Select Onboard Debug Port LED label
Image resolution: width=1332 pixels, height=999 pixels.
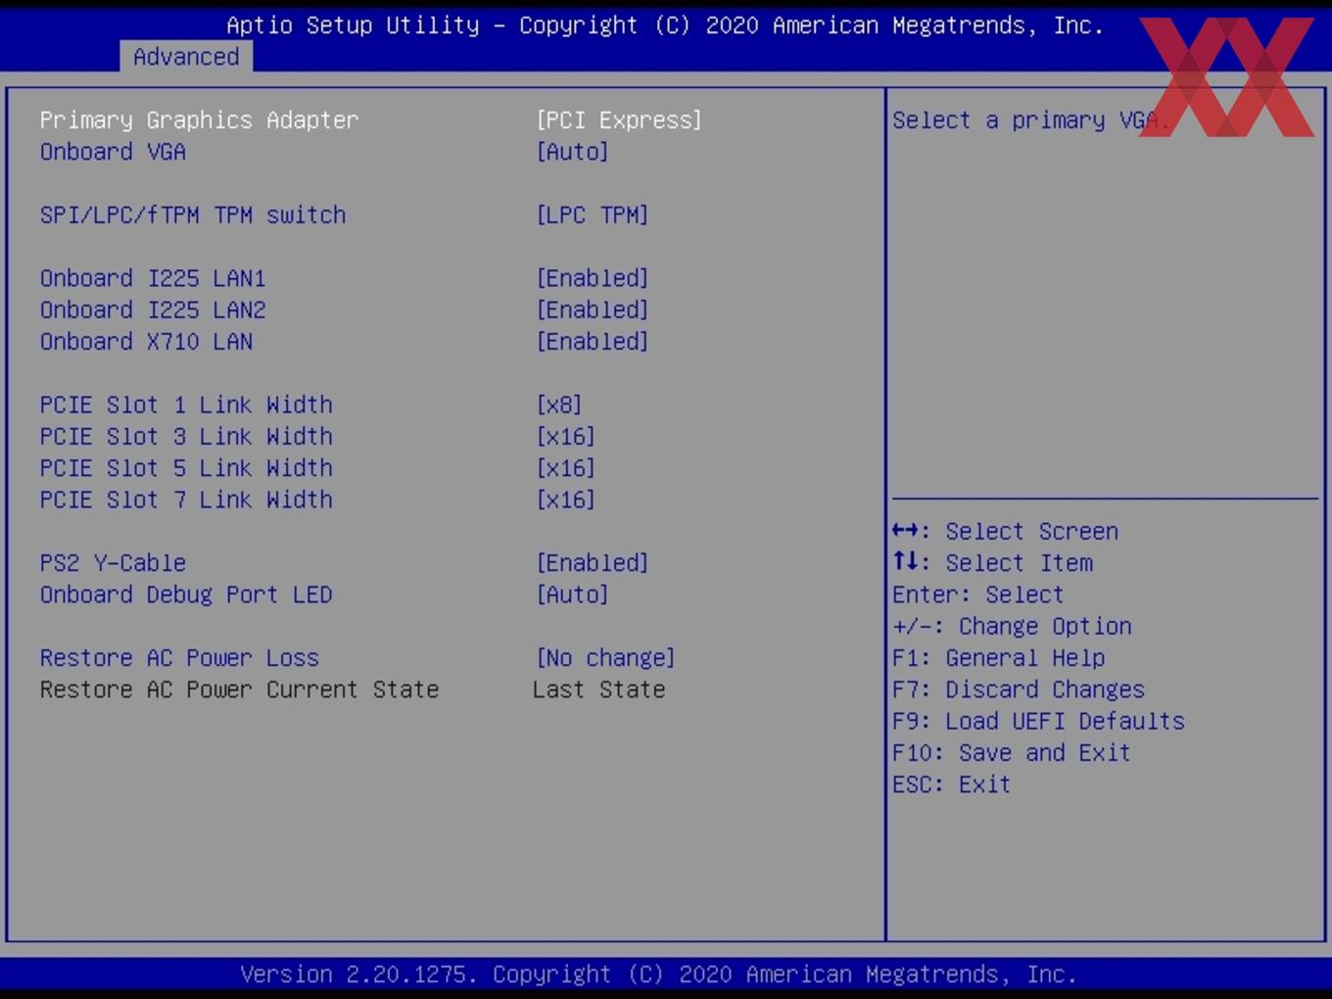pos(186,595)
